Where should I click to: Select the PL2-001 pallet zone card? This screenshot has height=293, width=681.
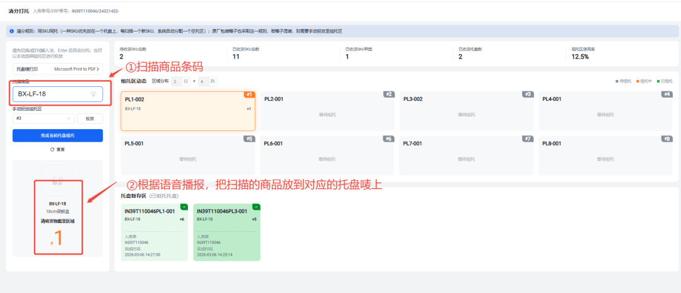327,111
